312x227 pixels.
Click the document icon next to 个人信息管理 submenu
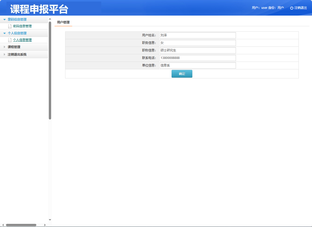point(10,40)
